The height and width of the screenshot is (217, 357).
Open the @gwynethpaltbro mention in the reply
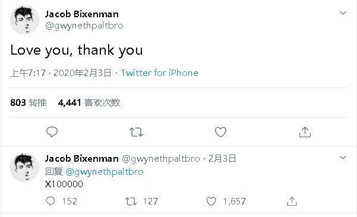[x=105, y=171]
